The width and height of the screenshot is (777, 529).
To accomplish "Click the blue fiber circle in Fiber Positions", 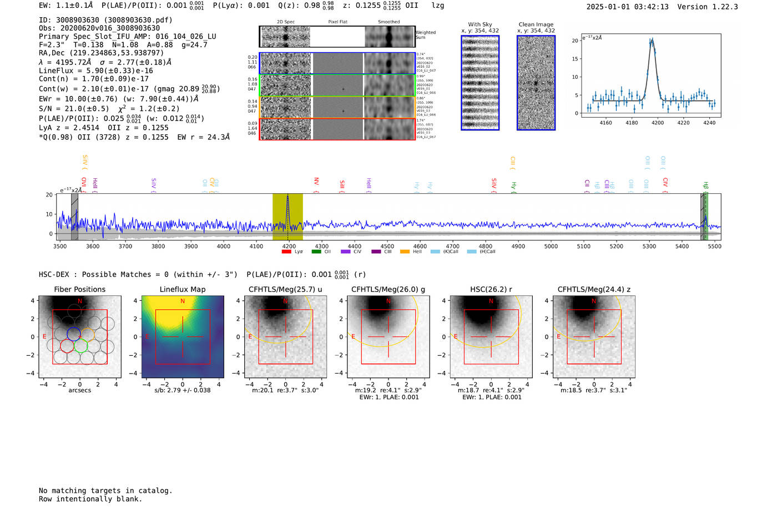I will tap(74, 334).
